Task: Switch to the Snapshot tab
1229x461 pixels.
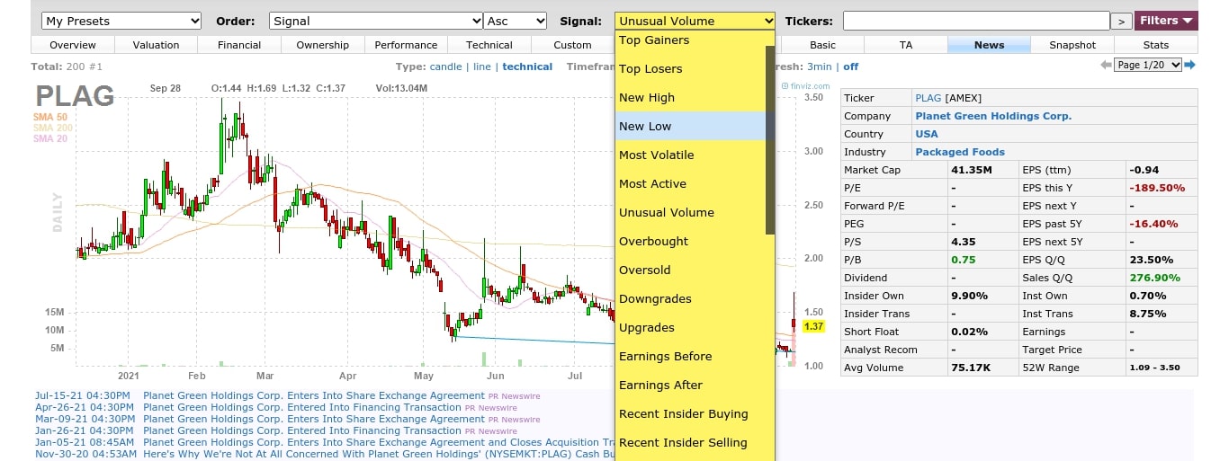Action: tap(1072, 45)
